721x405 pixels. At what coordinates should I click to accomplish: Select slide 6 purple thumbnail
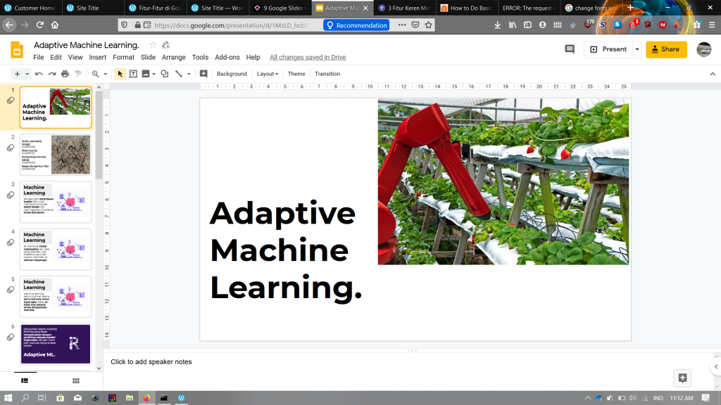click(x=56, y=344)
